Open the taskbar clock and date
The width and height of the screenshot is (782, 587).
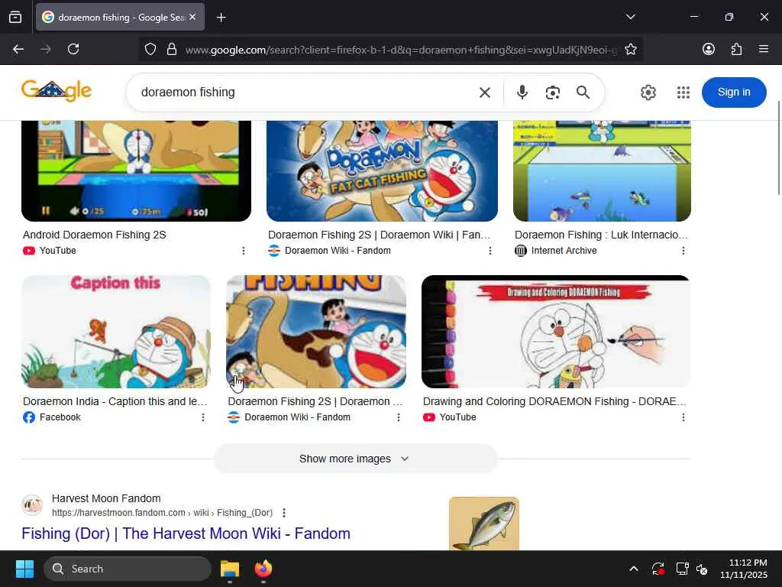point(744,569)
